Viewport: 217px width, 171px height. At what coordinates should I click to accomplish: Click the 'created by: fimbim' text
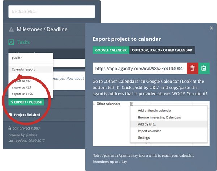[x=22, y=135]
